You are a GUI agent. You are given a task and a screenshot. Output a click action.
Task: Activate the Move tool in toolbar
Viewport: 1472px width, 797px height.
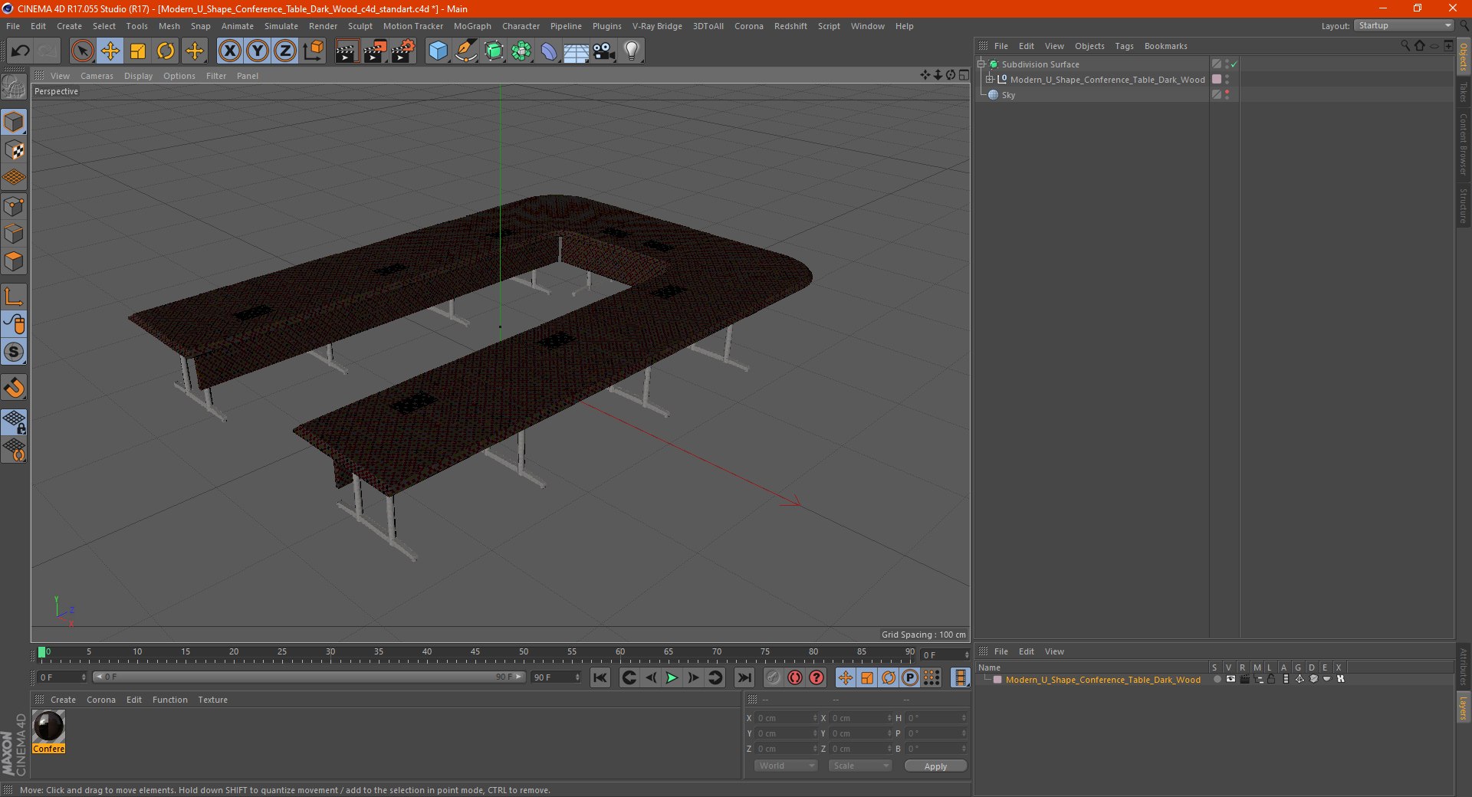click(110, 51)
